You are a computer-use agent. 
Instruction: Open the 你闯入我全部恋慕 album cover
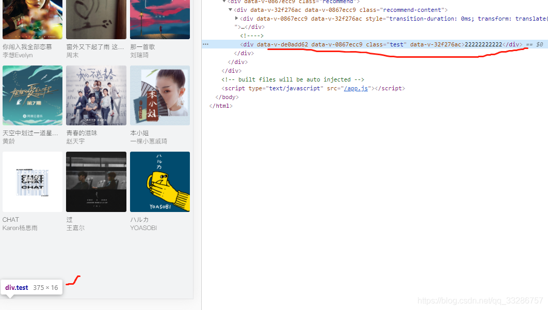point(33,19)
